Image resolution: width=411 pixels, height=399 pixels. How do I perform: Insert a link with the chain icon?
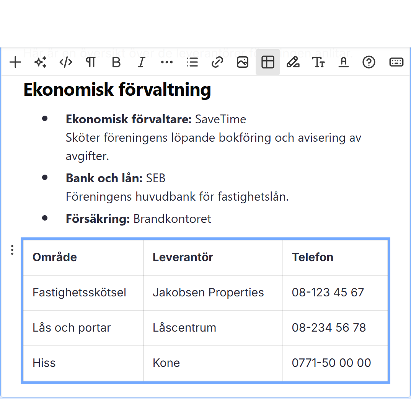[x=217, y=62]
